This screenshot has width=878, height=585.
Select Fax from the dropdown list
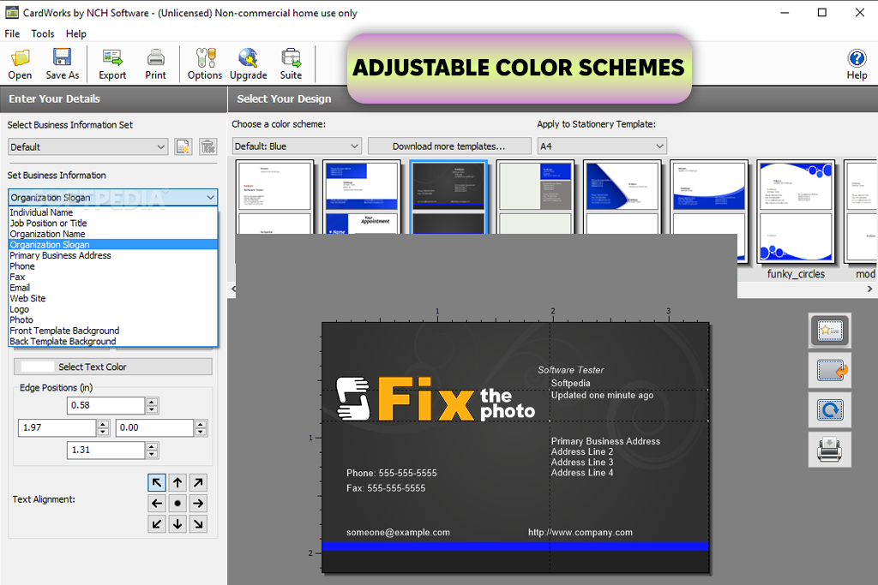(x=112, y=277)
